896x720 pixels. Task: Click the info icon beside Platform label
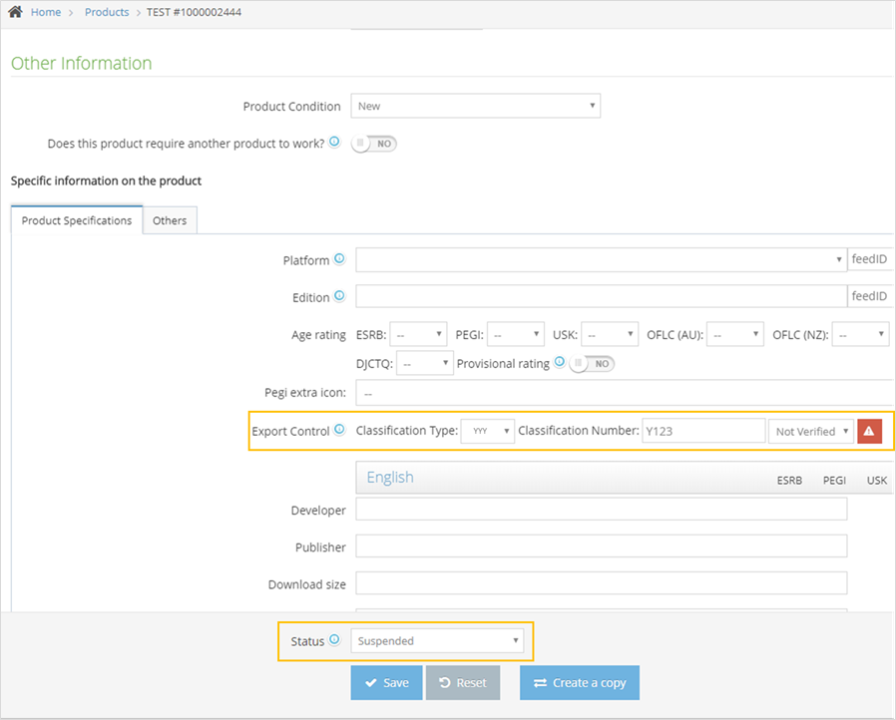339,259
